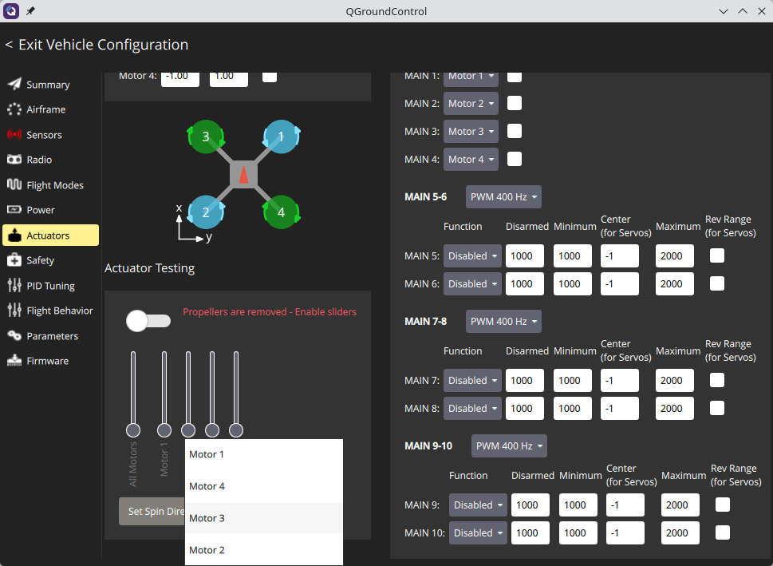The width and height of the screenshot is (773, 566).
Task: Click the All Motors slider handle
Action: [x=133, y=430]
